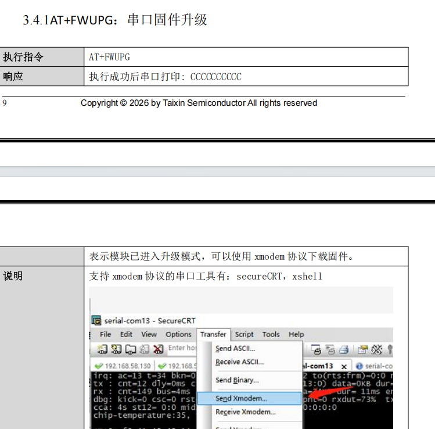Select Receive ASCII... menu entry
The height and width of the screenshot is (429, 435).
pyautogui.click(x=239, y=362)
